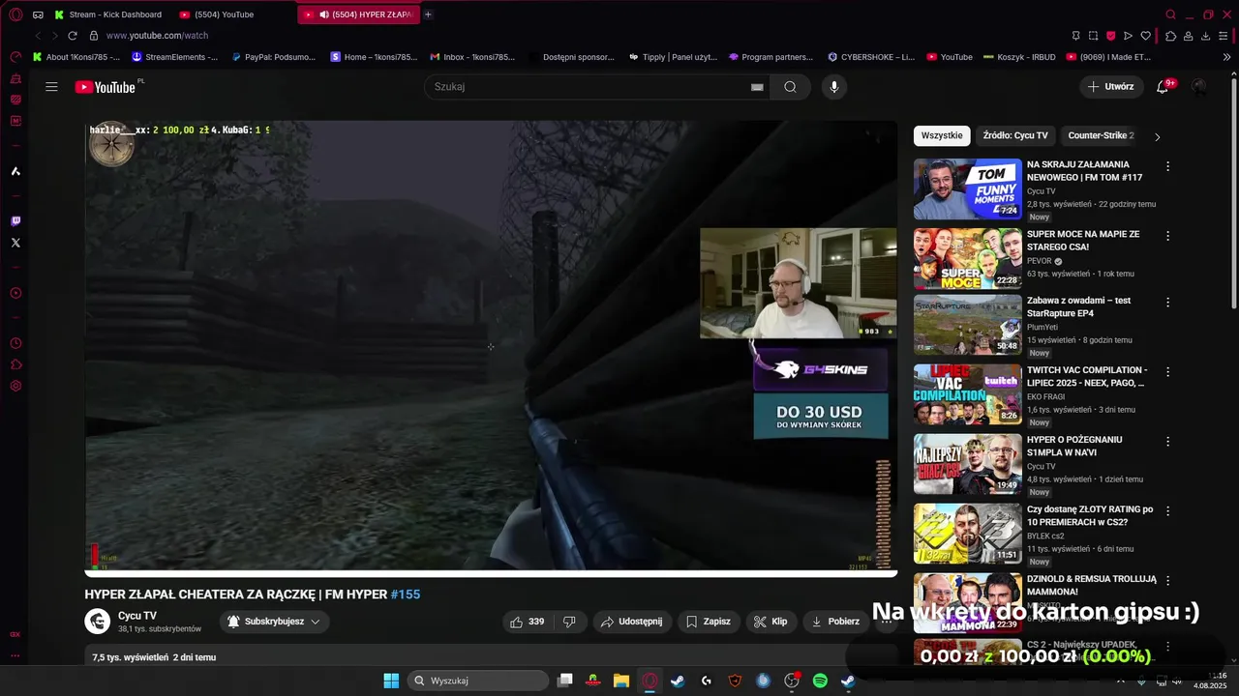Open the Opera ad blocker shield

click(x=1110, y=36)
